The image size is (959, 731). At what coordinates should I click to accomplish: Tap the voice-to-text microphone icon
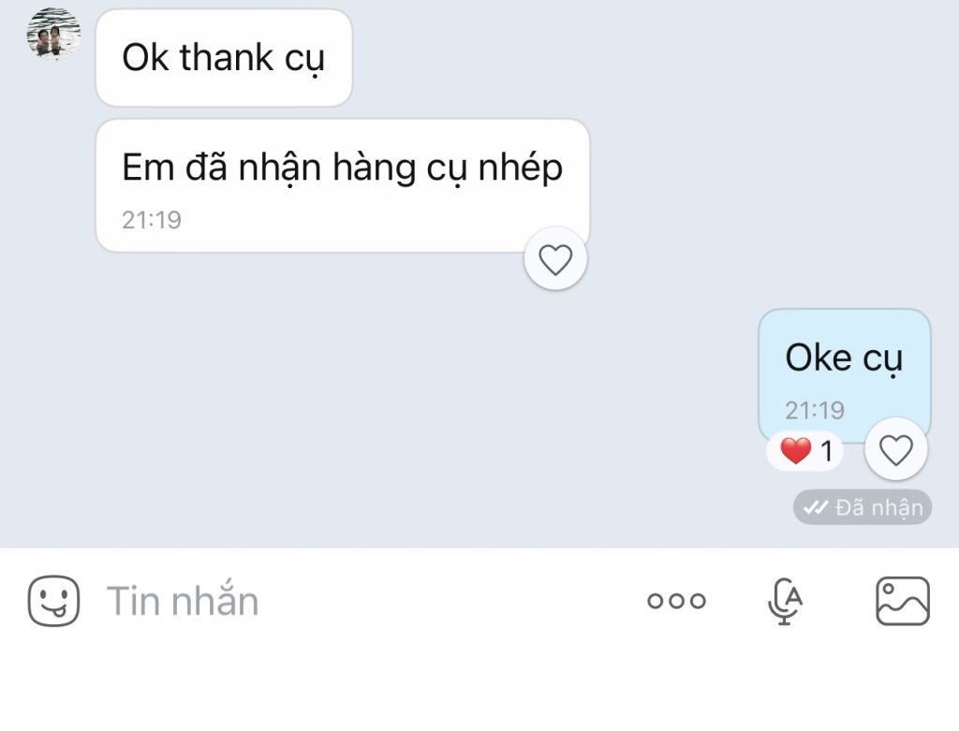(785, 601)
